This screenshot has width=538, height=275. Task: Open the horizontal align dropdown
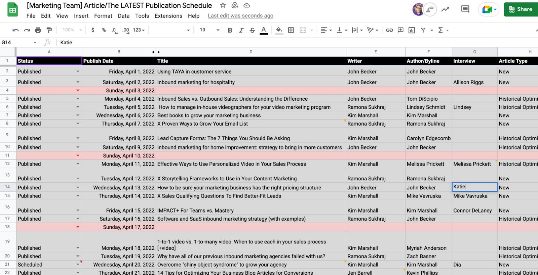click(326, 30)
